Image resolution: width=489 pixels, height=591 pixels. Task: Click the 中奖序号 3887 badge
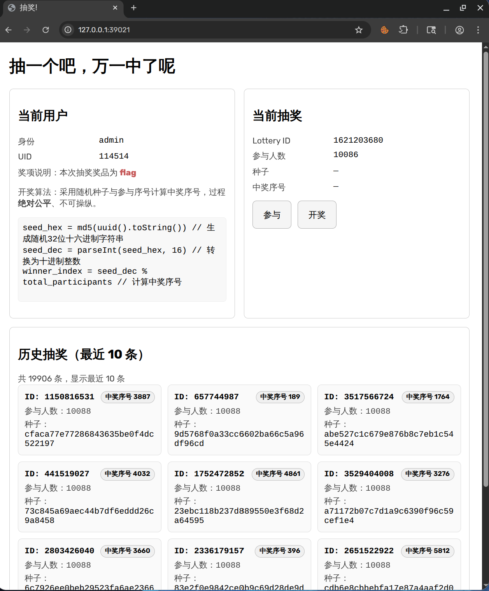(x=128, y=397)
